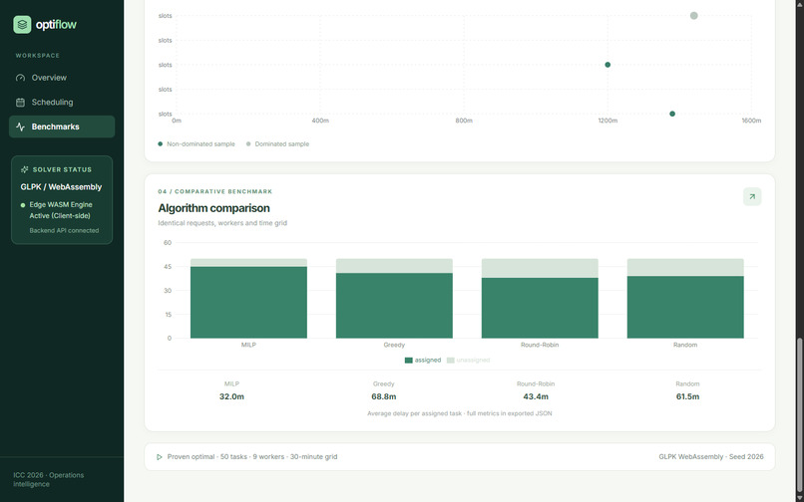
Task: Click the Round-Robin unassigned bar segment
Action: pyautogui.click(x=540, y=268)
